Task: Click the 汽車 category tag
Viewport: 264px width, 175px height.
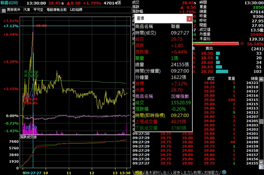Action: click(27, 10)
